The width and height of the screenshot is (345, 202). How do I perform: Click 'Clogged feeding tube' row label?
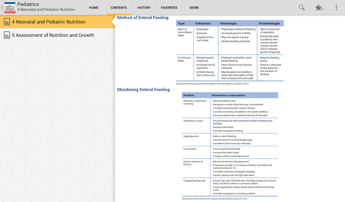point(194,180)
